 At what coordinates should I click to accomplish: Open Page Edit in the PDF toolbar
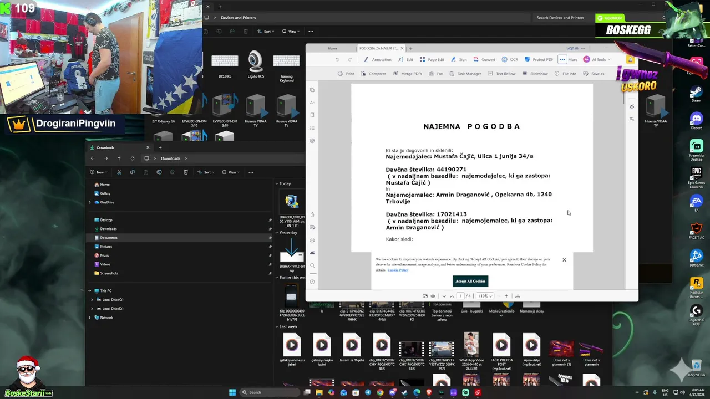(x=432, y=59)
